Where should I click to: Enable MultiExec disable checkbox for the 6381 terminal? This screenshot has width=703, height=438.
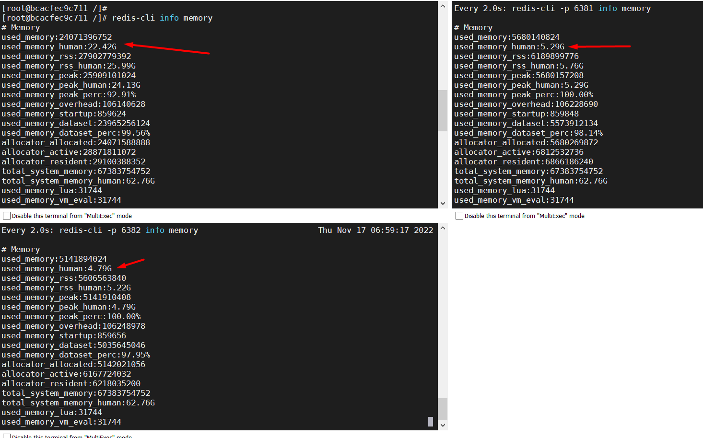pos(459,216)
